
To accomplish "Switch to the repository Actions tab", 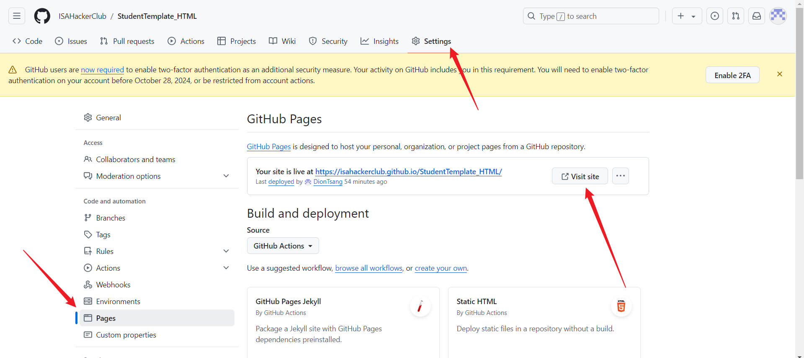I will [x=186, y=41].
